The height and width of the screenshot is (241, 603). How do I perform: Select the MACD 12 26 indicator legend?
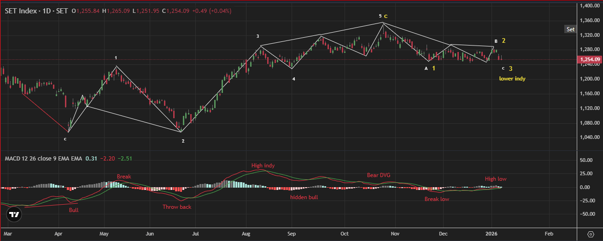click(43, 159)
